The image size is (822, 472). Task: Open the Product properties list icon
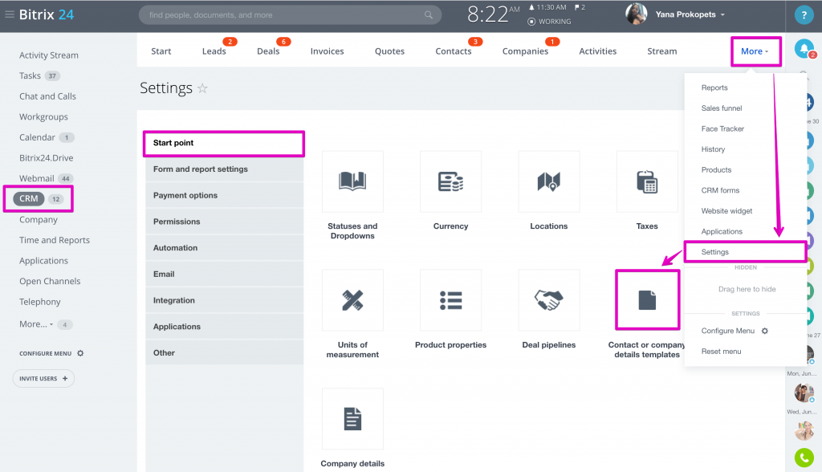pyautogui.click(x=450, y=300)
